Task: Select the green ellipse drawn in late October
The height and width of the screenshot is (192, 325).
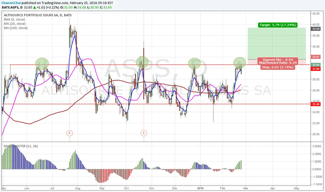Action: (142, 62)
